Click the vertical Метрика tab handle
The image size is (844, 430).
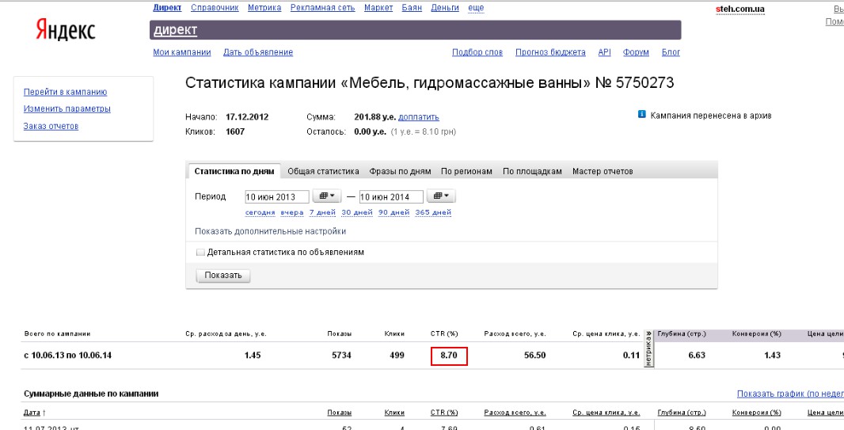tap(649, 349)
